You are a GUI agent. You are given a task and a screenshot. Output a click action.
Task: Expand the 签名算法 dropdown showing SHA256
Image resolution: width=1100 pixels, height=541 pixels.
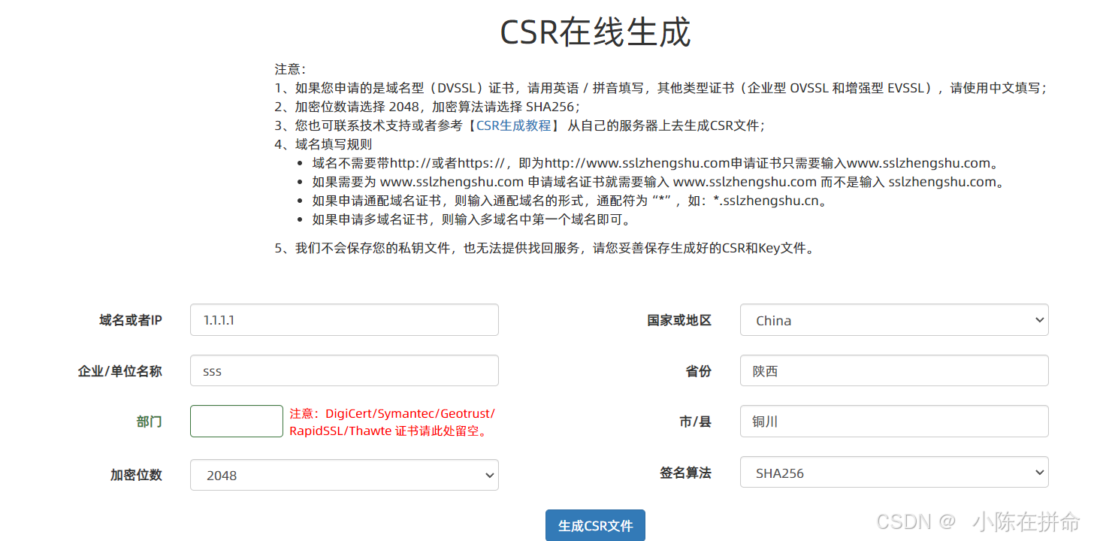pyautogui.click(x=894, y=473)
